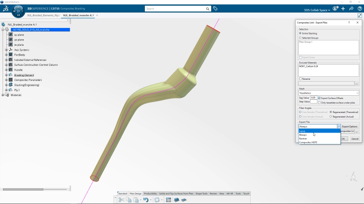Expand the Isolated External References node

coord(6,60)
